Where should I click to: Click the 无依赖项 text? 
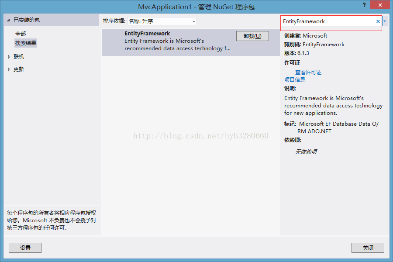click(x=306, y=152)
